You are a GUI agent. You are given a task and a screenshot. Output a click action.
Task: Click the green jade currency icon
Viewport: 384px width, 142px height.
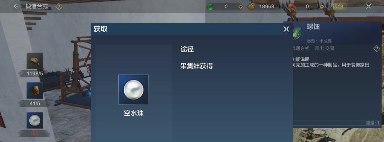(210, 7)
